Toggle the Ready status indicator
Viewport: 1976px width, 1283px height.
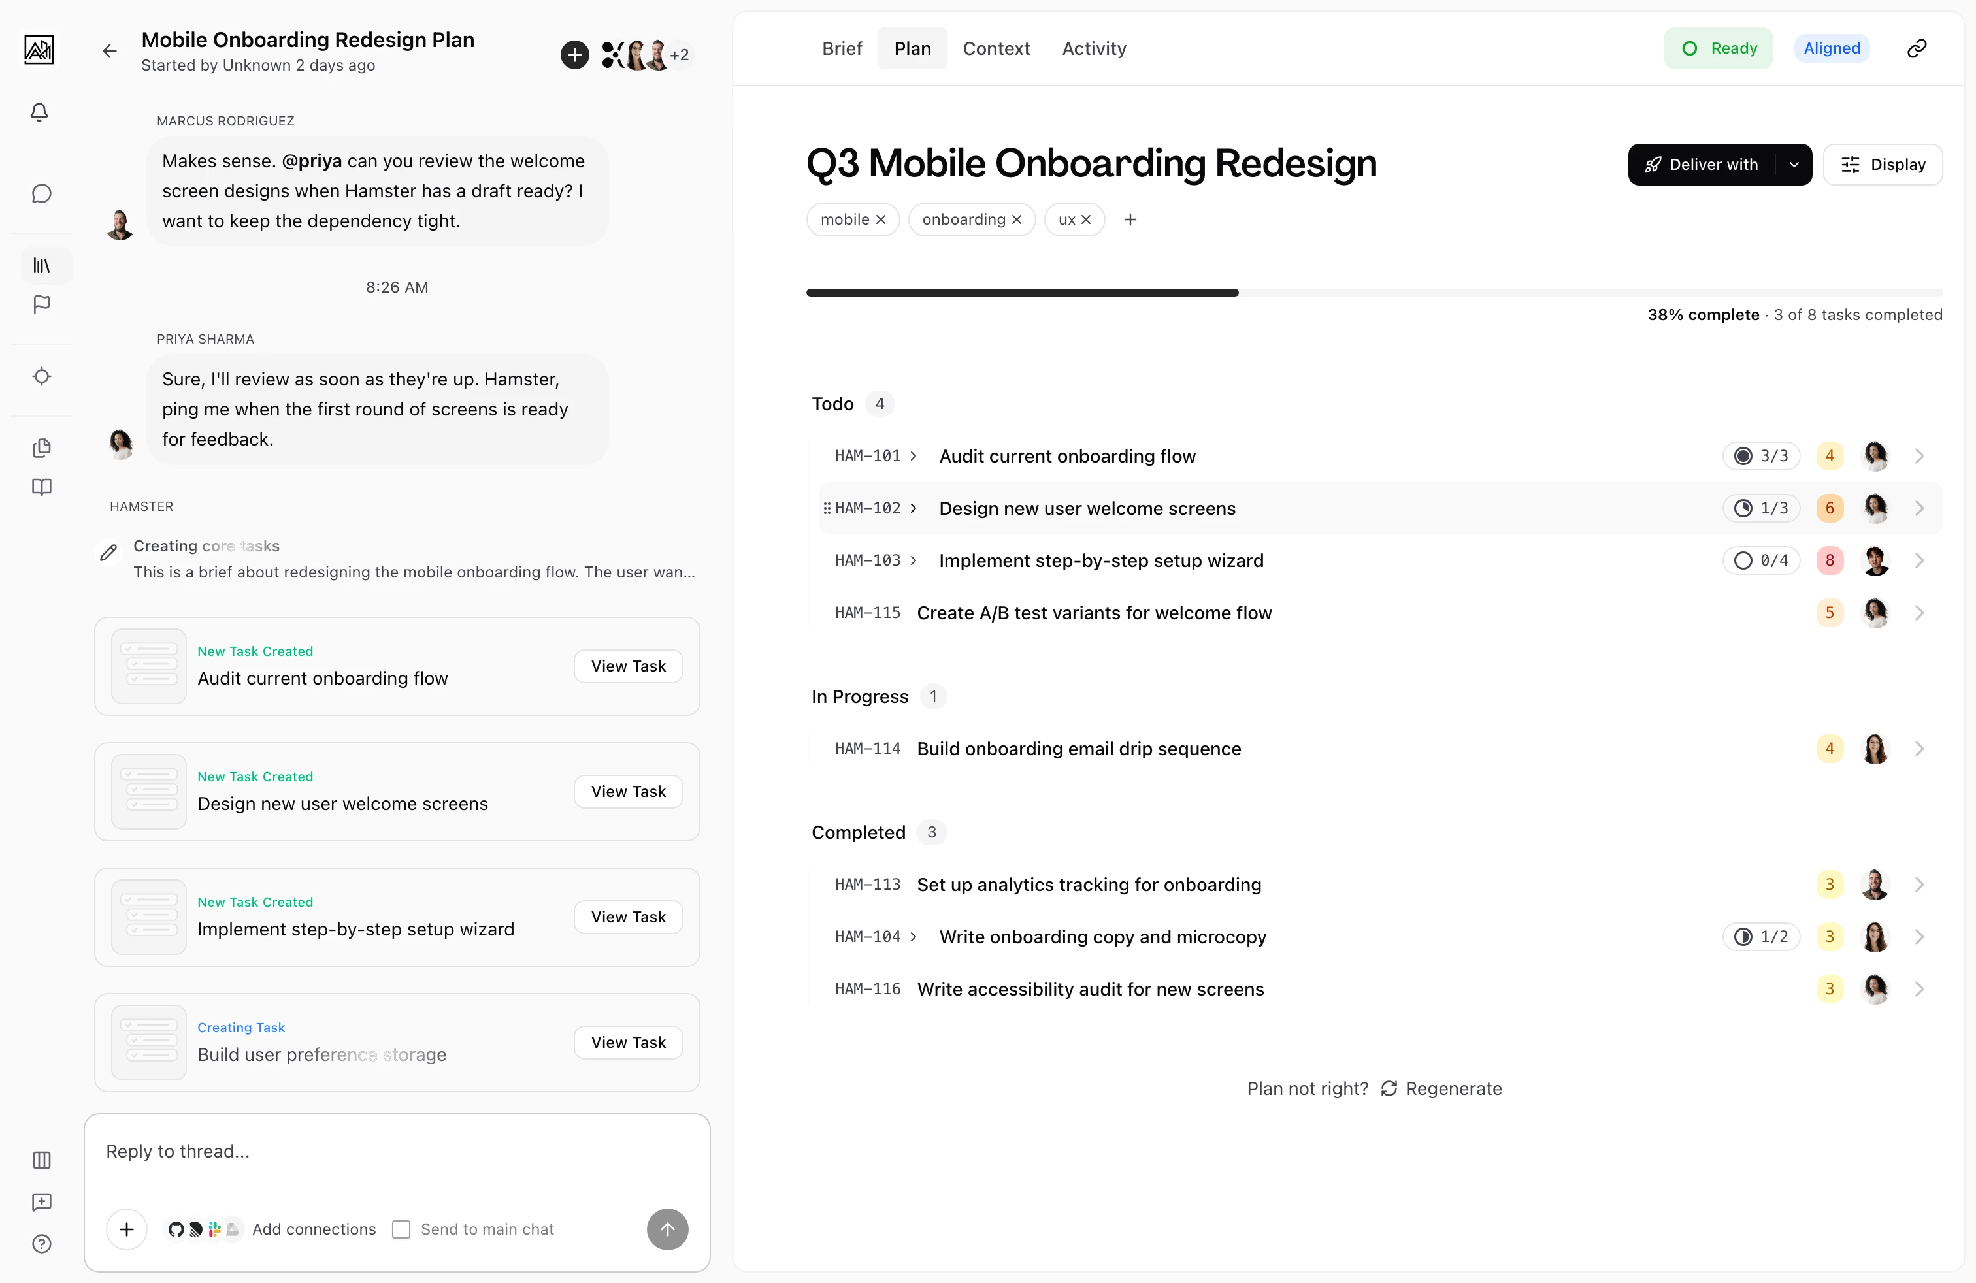1719,47
